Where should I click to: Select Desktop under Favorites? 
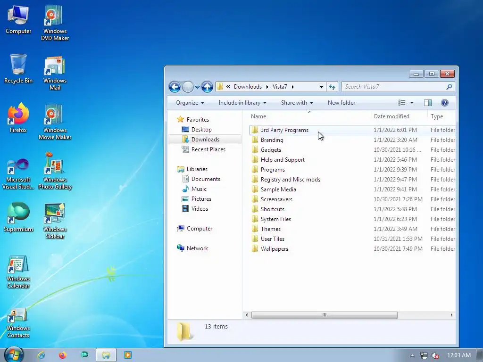201,130
